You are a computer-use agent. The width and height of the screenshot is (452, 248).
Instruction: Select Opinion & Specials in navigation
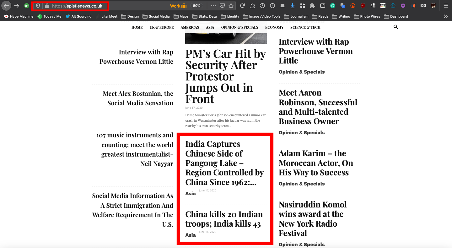239,27
